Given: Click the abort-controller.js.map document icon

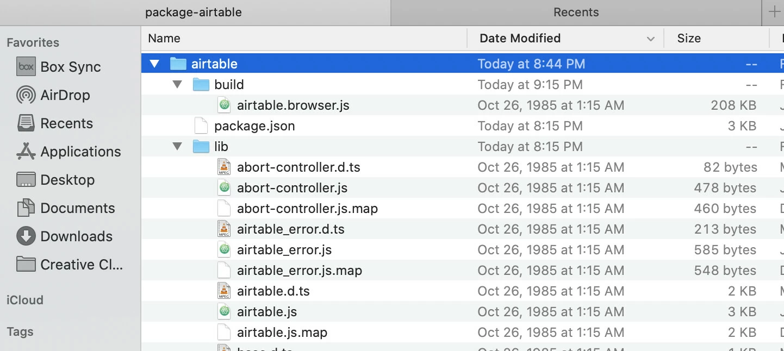Looking at the screenshot, I should 224,209.
